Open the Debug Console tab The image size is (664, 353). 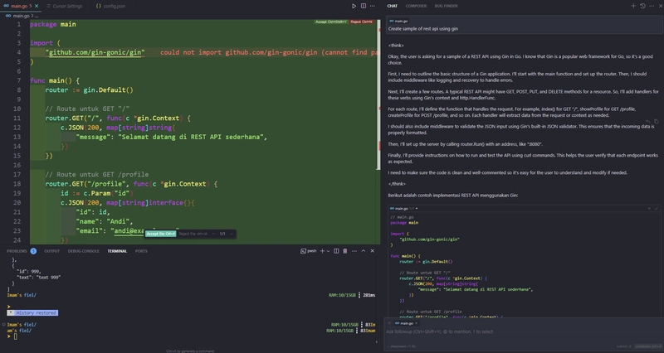coord(83,249)
